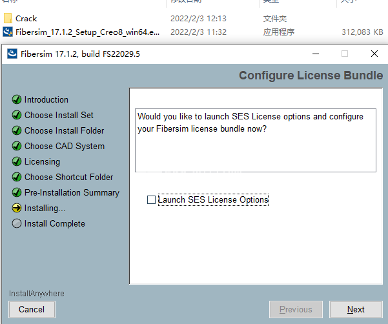Click the Configure License Bundle heading
Screen dimensions: 388x324
311,76
